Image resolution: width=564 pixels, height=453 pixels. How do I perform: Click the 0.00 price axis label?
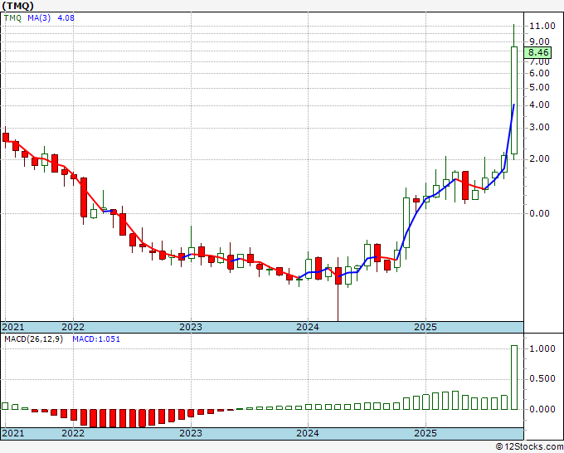539,213
